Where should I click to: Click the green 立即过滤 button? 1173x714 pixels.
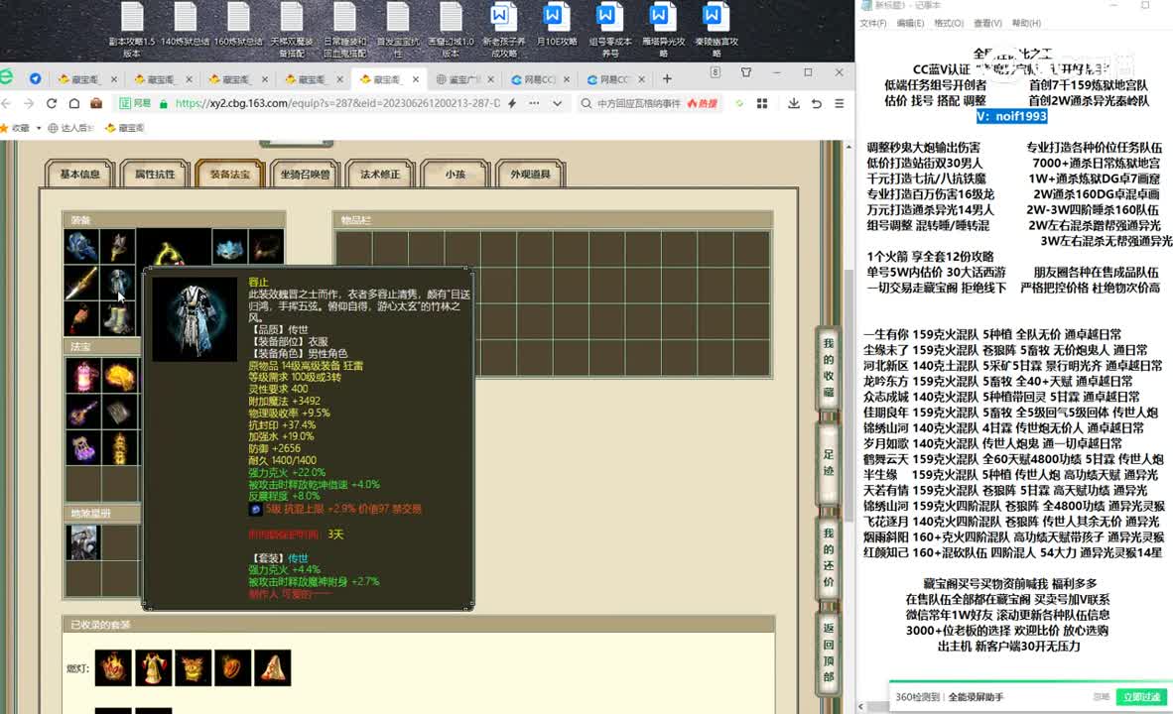click(x=1141, y=697)
